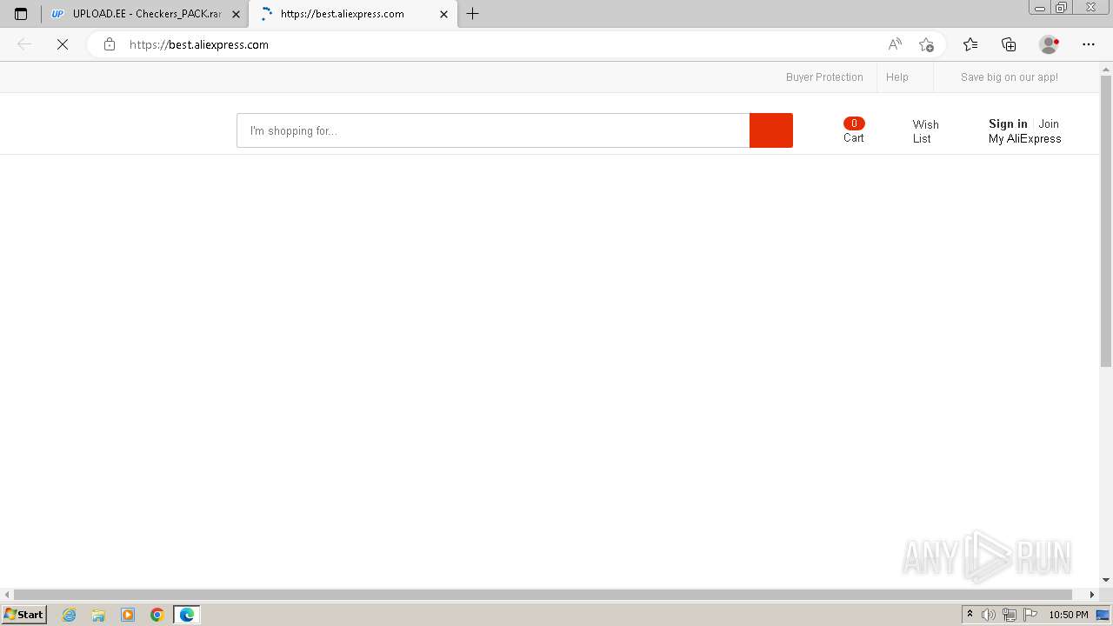Image resolution: width=1113 pixels, height=626 pixels.
Task: Click the horizontal scrollbar right arrow
Action: click(x=1093, y=595)
